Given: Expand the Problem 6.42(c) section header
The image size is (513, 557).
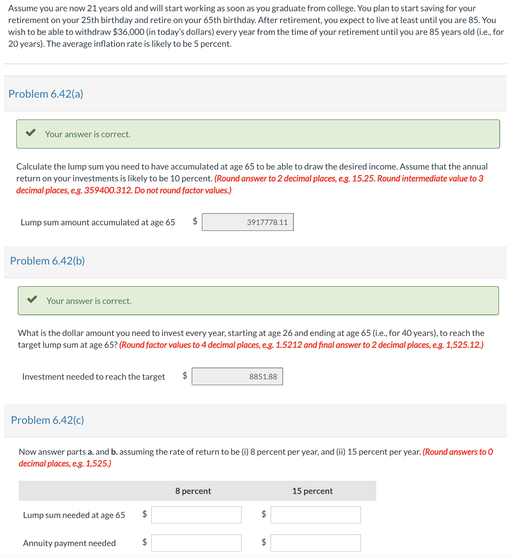Looking at the screenshot, I should (47, 420).
